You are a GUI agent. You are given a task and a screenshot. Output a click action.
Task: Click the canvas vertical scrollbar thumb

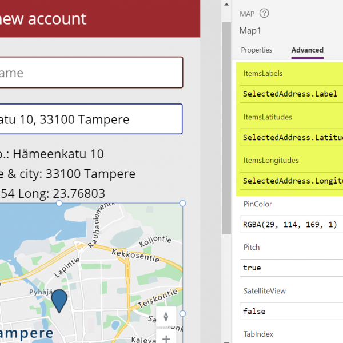[x=226, y=128]
